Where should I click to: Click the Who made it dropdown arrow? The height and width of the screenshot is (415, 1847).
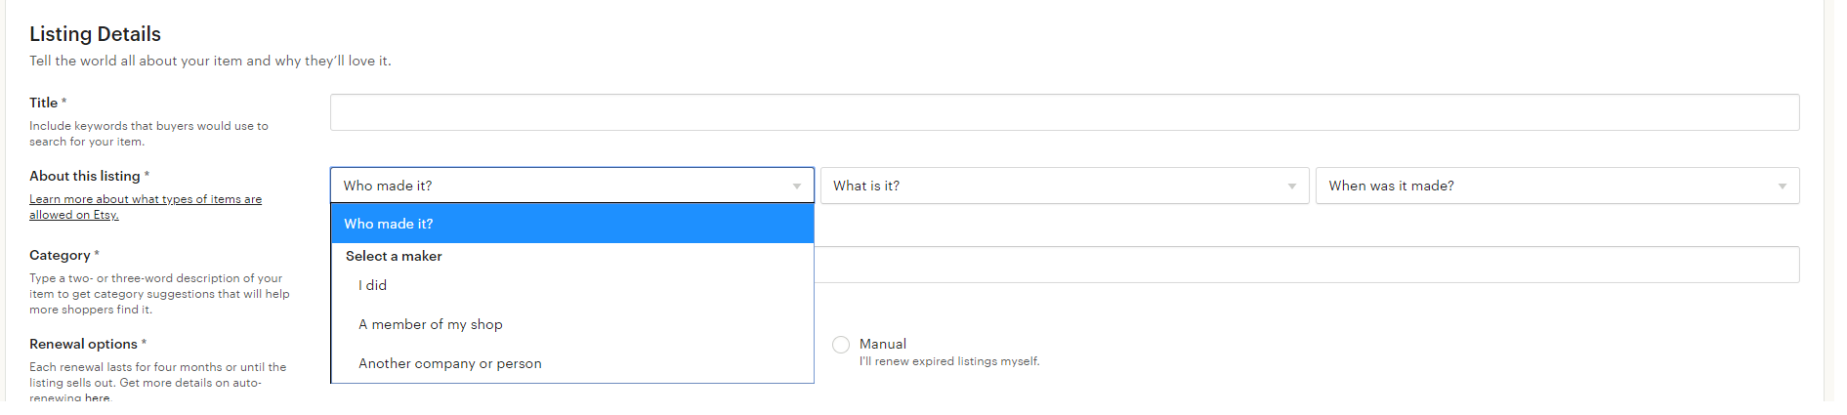click(x=797, y=186)
